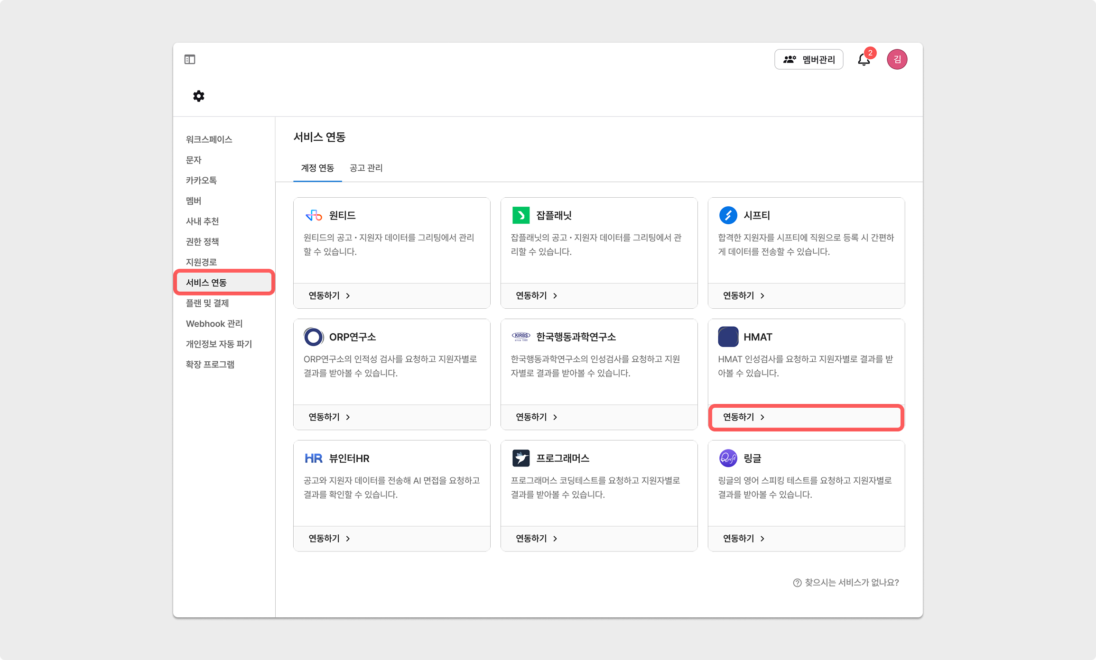This screenshot has height=660, width=1096.
Task: Toggle the sidebar panel icon
Action: click(x=190, y=59)
